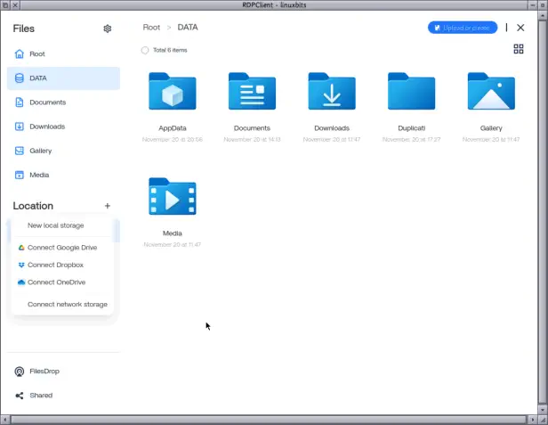The width and height of the screenshot is (548, 425).
Task: Switch the view using the grid layout icon
Action: pos(519,49)
